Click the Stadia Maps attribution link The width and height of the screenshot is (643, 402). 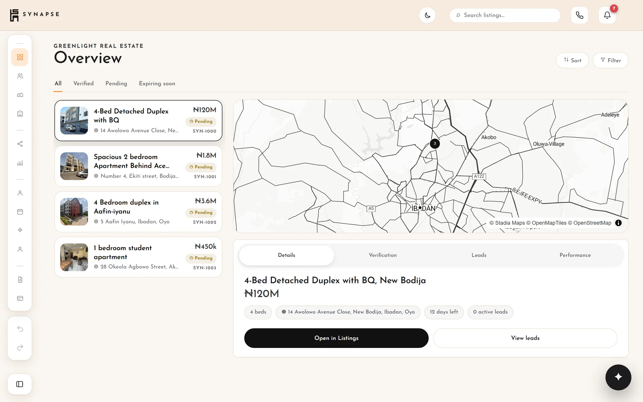507,223
